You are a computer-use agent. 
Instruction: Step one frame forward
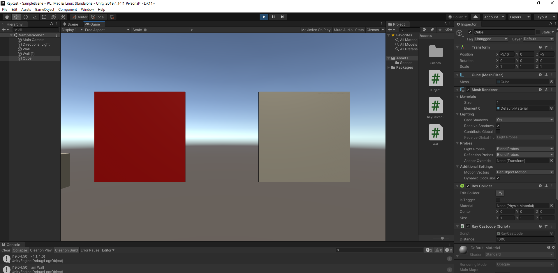tap(282, 17)
